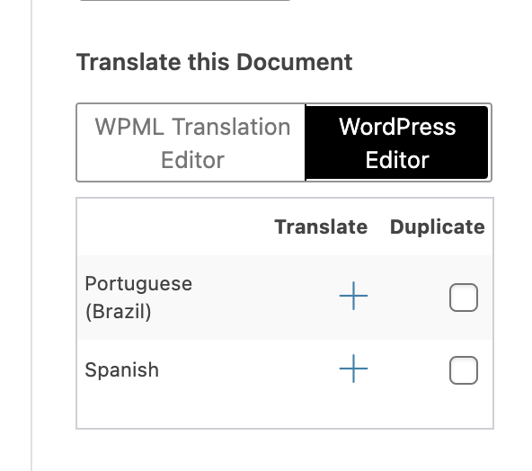Select the Portuguese (Brazil) language label
This screenshot has height=471, width=532.
(x=138, y=298)
